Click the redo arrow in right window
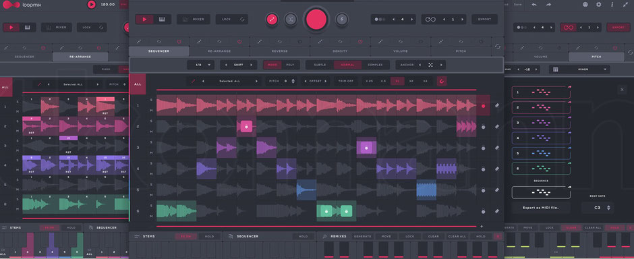 pos(549,5)
